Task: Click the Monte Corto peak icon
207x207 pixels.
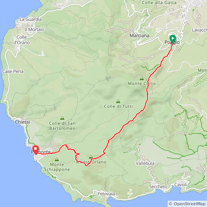Action: point(142,78)
